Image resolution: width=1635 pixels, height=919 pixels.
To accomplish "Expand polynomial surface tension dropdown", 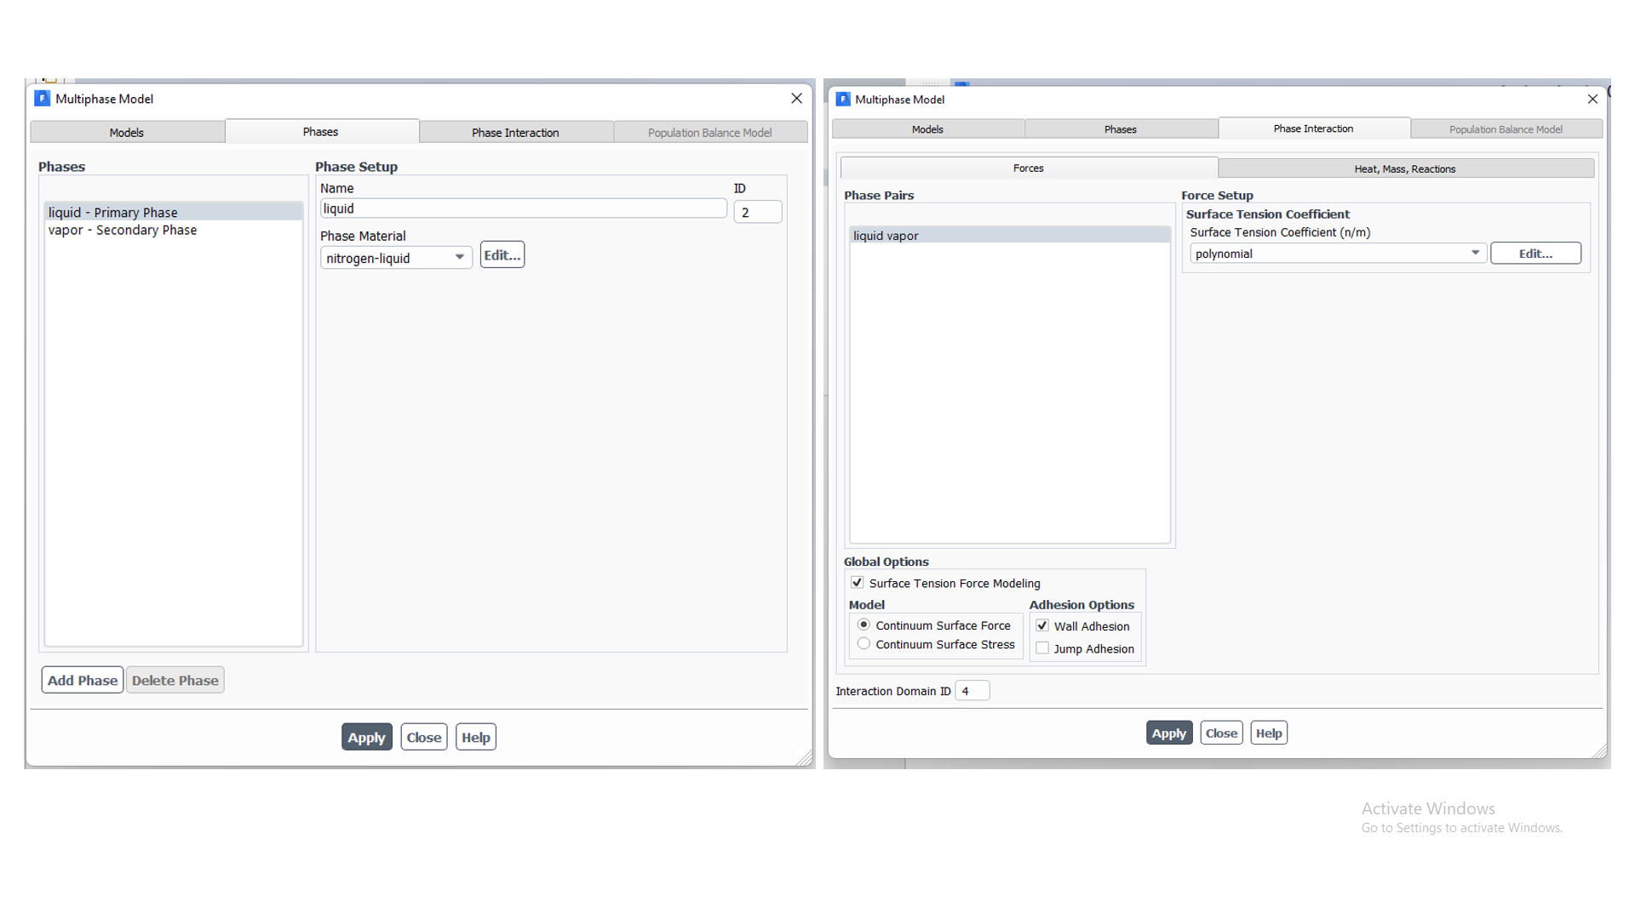I will [x=1338, y=254].
